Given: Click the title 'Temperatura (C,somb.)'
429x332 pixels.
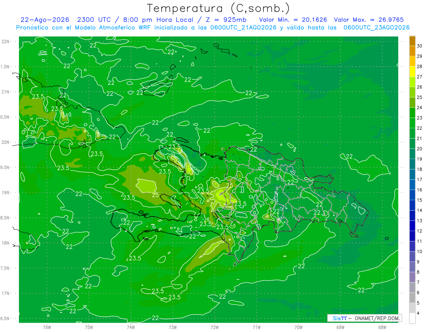Looking at the screenshot, I should pyautogui.click(x=218, y=9).
